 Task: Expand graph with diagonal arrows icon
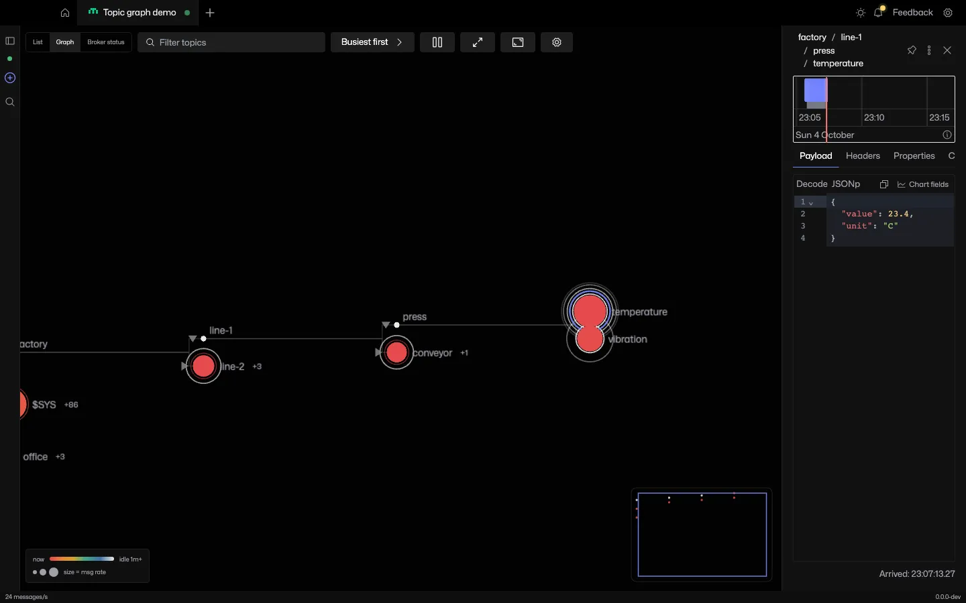tap(478, 42)
